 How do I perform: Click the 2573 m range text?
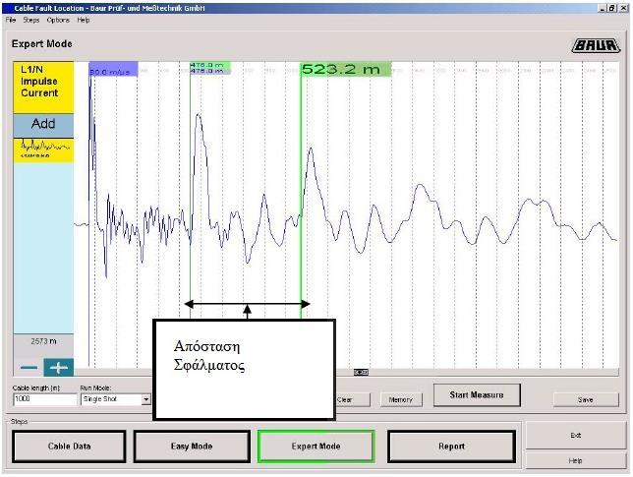point(43,341)
